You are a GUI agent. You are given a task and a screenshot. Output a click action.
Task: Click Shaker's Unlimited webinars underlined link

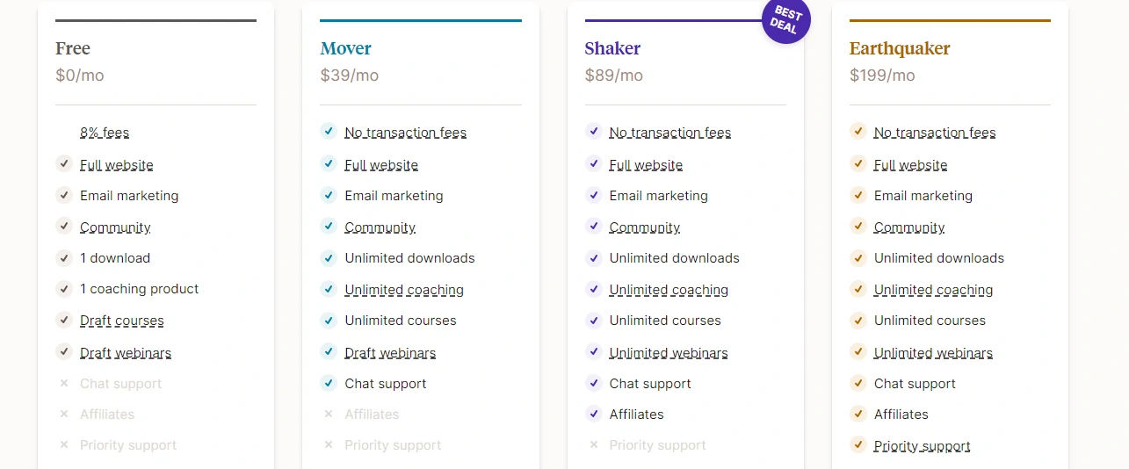pos(669,353)
